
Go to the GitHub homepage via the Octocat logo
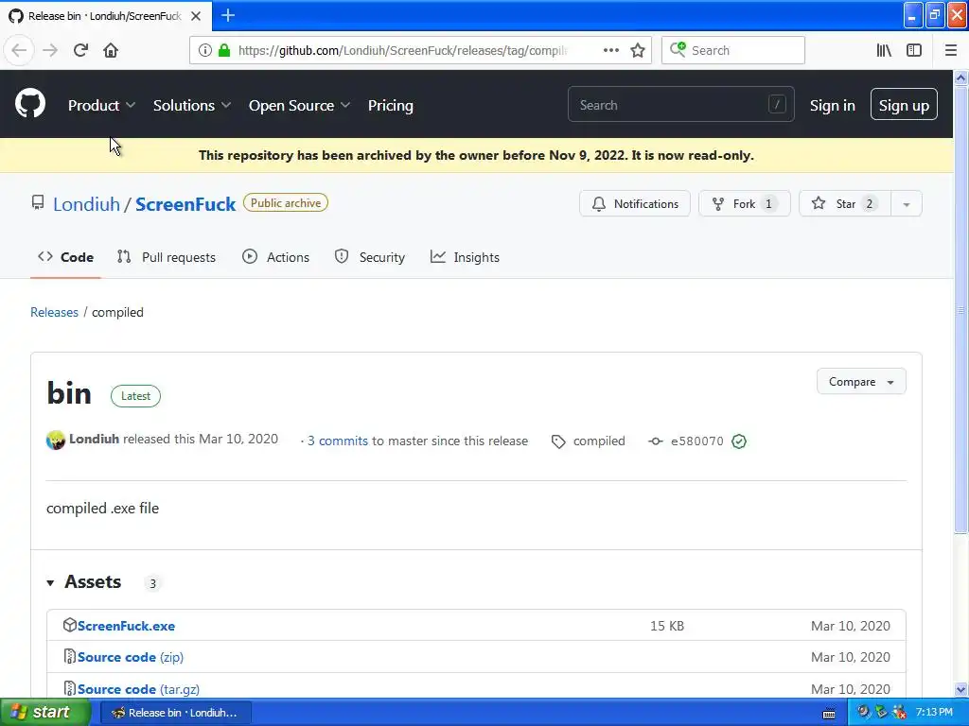(30, 103)
